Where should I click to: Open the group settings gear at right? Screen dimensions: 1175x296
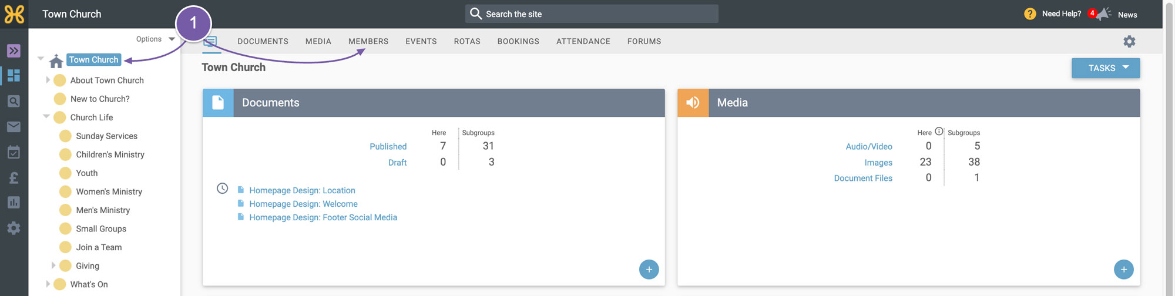pyautogui.click(x=1129, y=41)
